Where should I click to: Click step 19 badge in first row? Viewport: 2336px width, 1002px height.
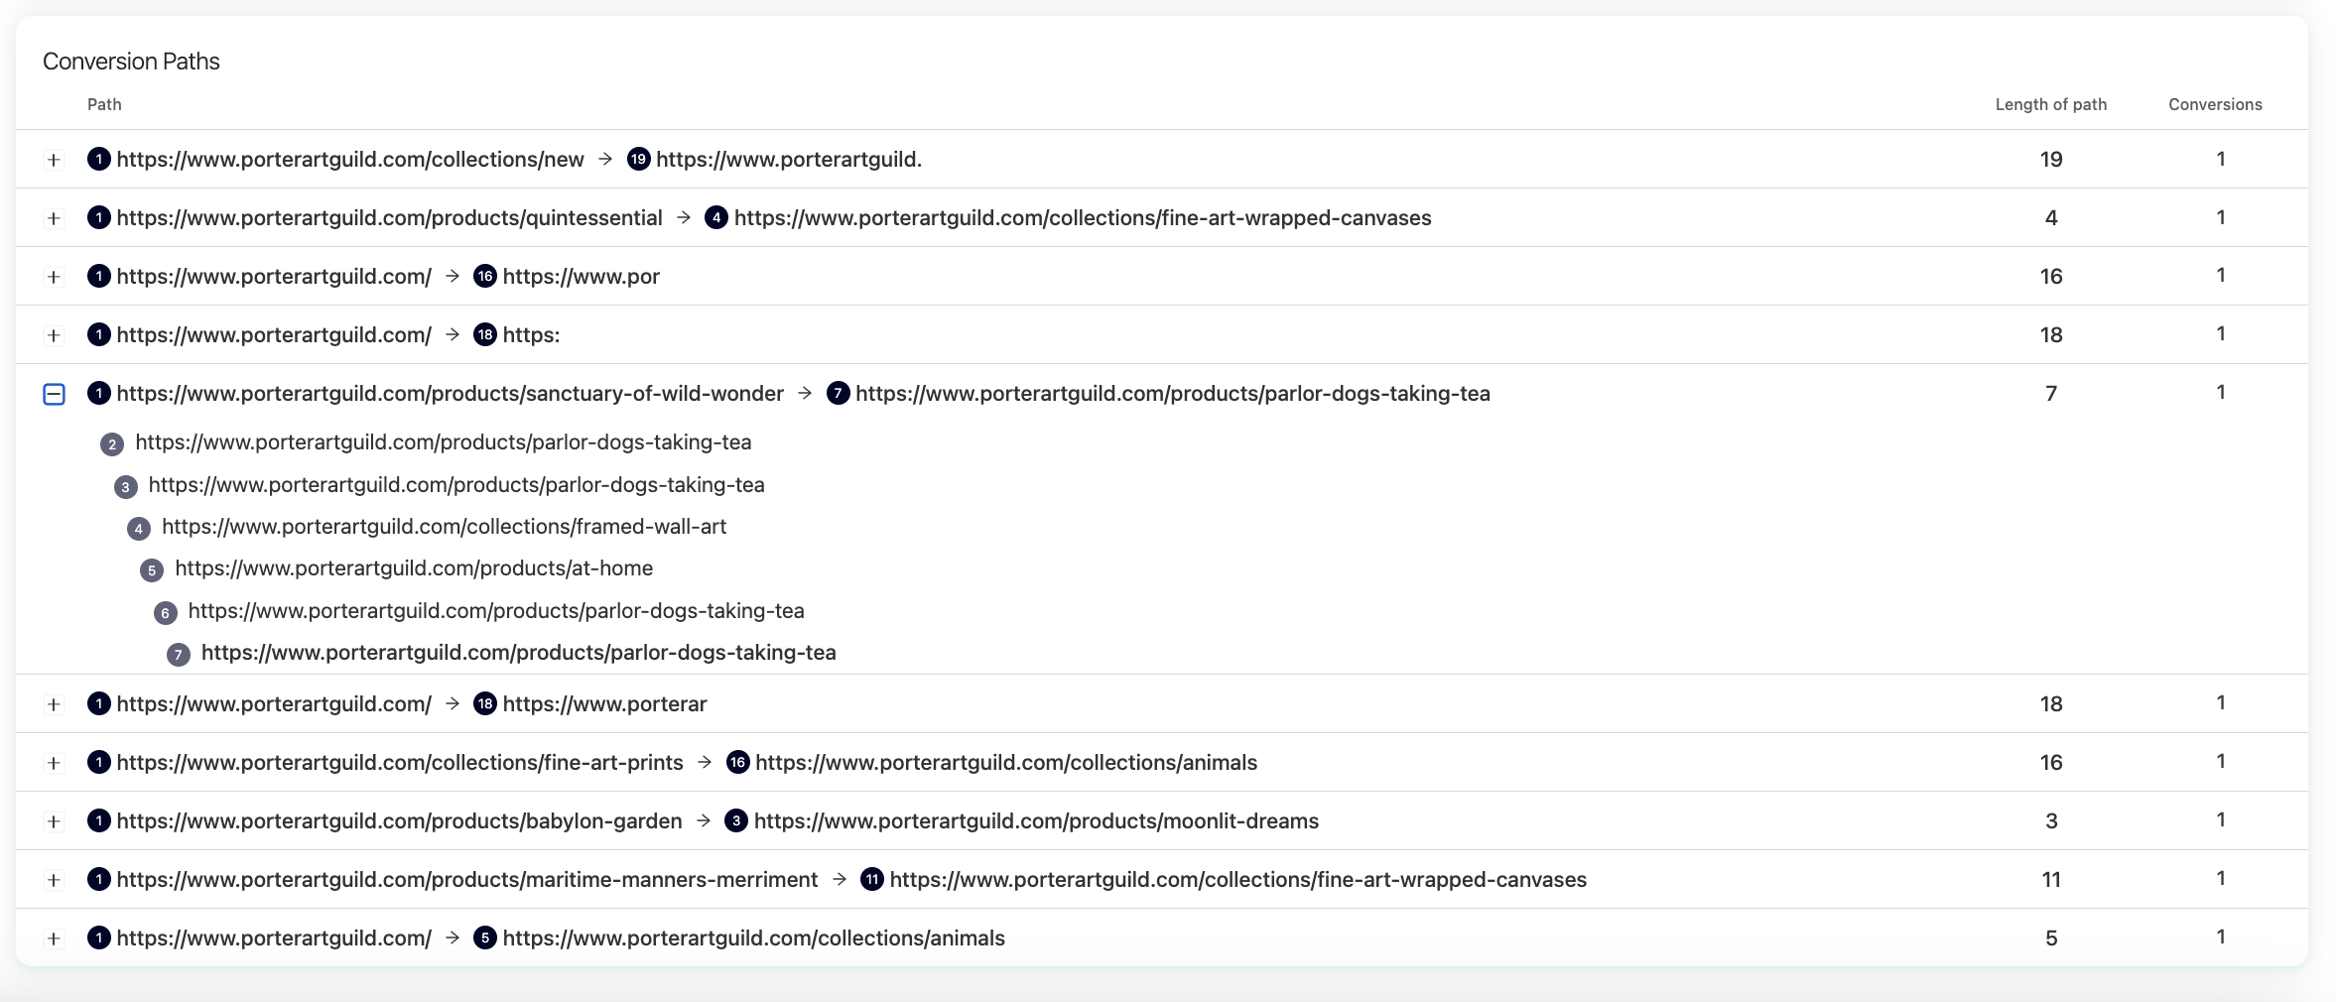pyautogui.click(x=638, y=160)
